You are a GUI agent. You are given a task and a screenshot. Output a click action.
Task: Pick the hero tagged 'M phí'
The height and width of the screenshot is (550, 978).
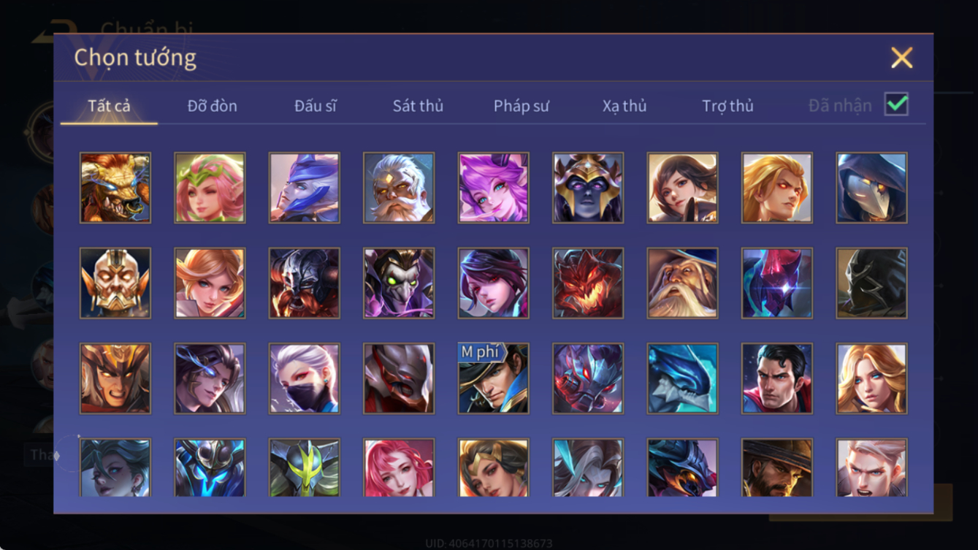pos(493,379)
